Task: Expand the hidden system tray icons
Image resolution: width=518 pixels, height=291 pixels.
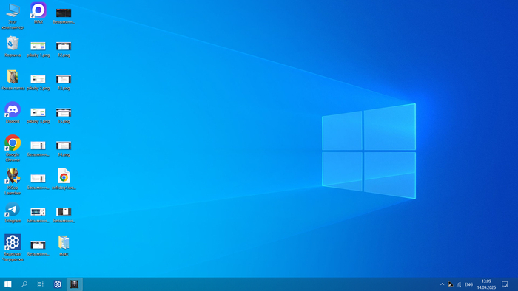Action: 442,284
